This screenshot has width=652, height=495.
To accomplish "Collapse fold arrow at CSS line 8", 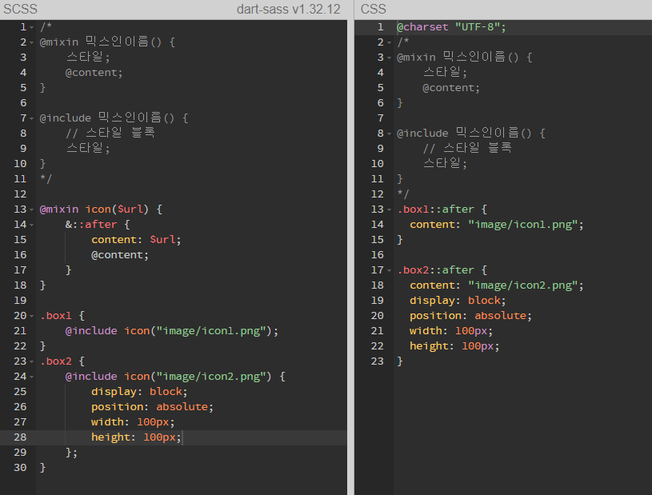I will coord(390,134).
